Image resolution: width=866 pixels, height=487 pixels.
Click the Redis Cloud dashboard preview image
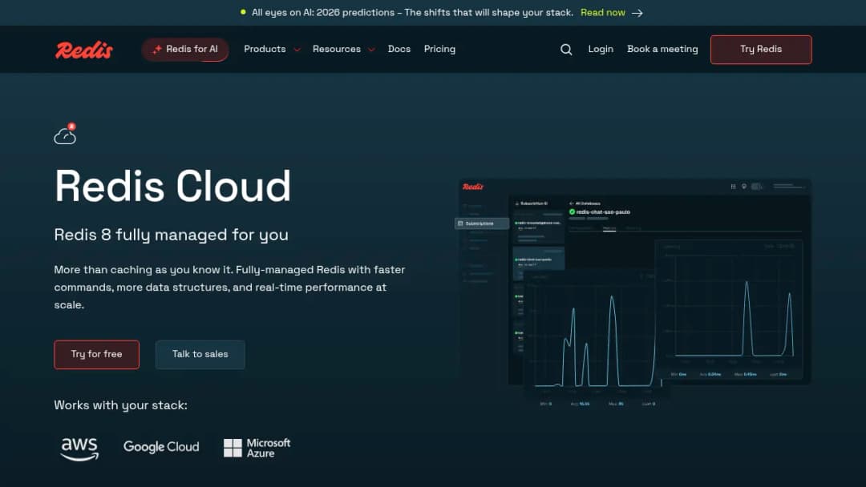tap(633, 292)
